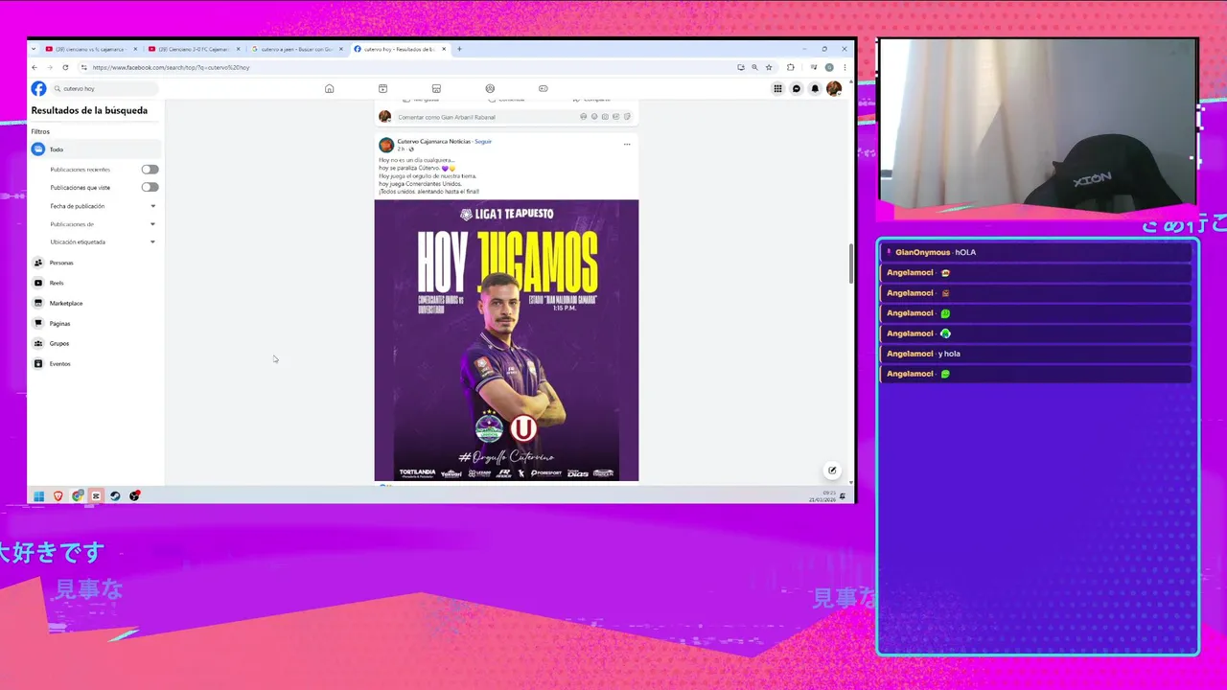Click the Cutervo Cajamarca Noticias avatar

click(x=386, y=145)
